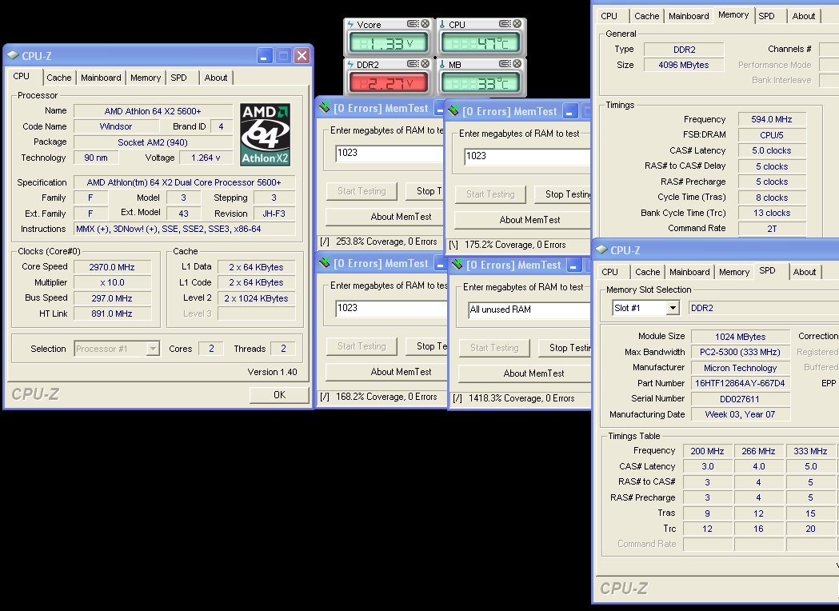Click About MemTest in the 253.8% coverage window
Screen dimensions: 839x611
[386, 217]
